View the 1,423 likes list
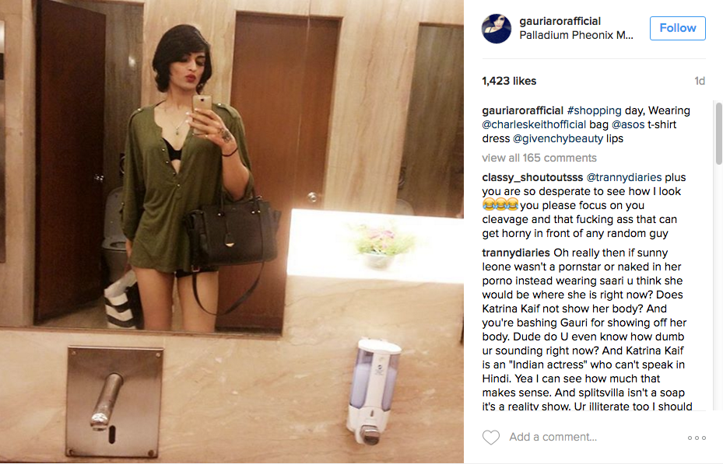 [x=509, y=81]
